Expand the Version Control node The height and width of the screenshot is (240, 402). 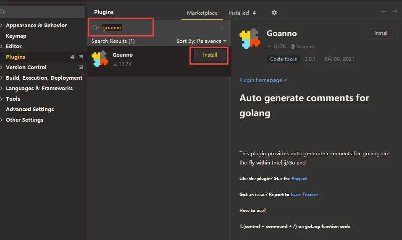pos(2,68)
